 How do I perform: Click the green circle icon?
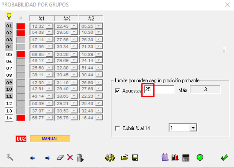(x=200, y=157)
